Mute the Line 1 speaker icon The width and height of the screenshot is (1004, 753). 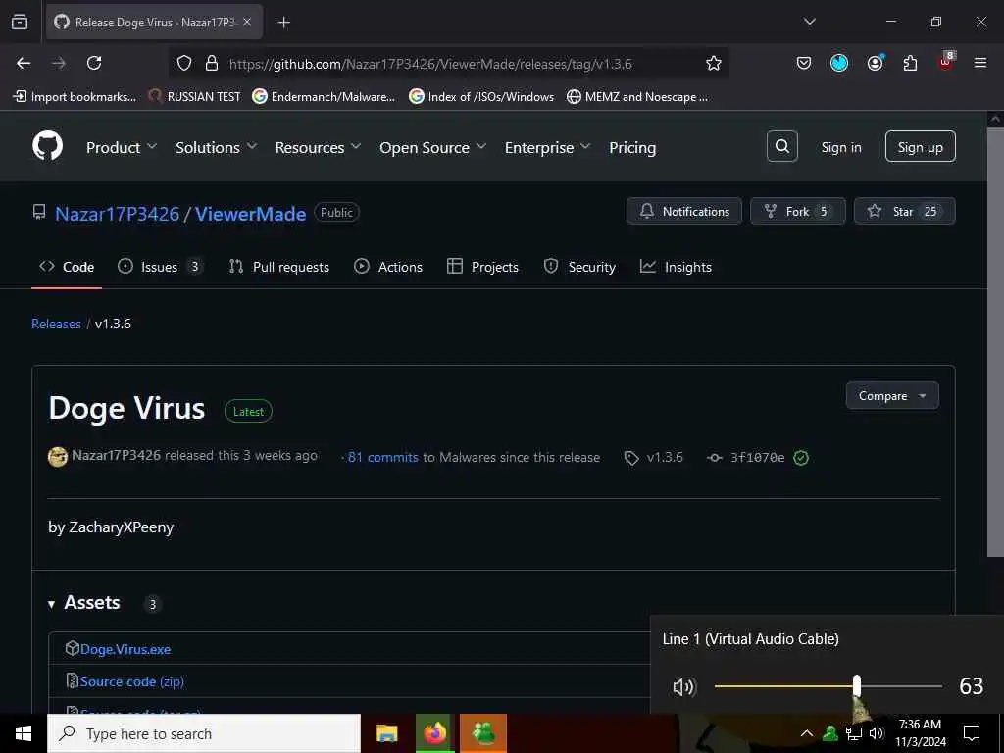coord(683,687)
